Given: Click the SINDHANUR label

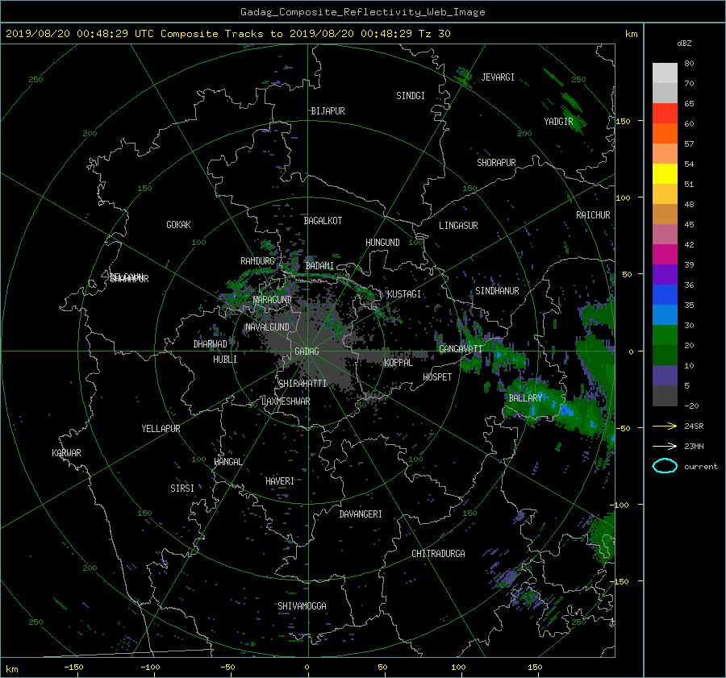Looking at the screenshot, I should coord(497,291).
